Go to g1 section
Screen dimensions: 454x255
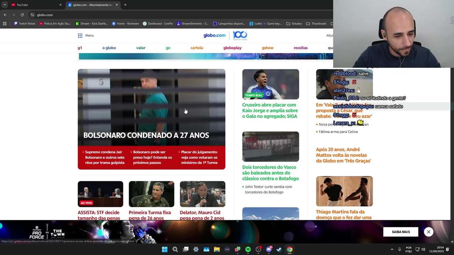[x=80, y=48]
